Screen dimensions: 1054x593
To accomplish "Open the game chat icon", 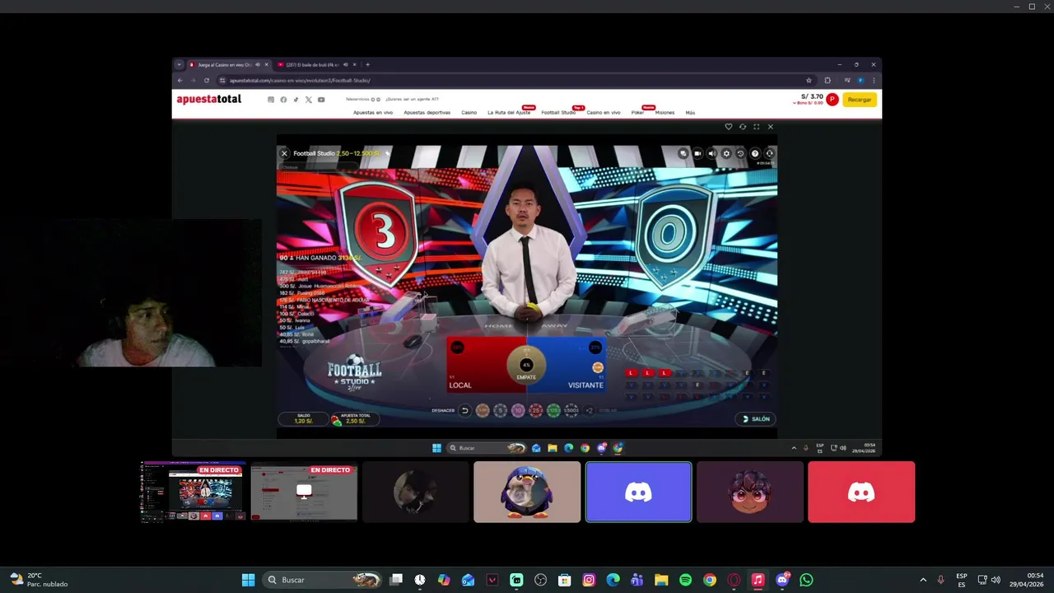I will tap(683, 153).
